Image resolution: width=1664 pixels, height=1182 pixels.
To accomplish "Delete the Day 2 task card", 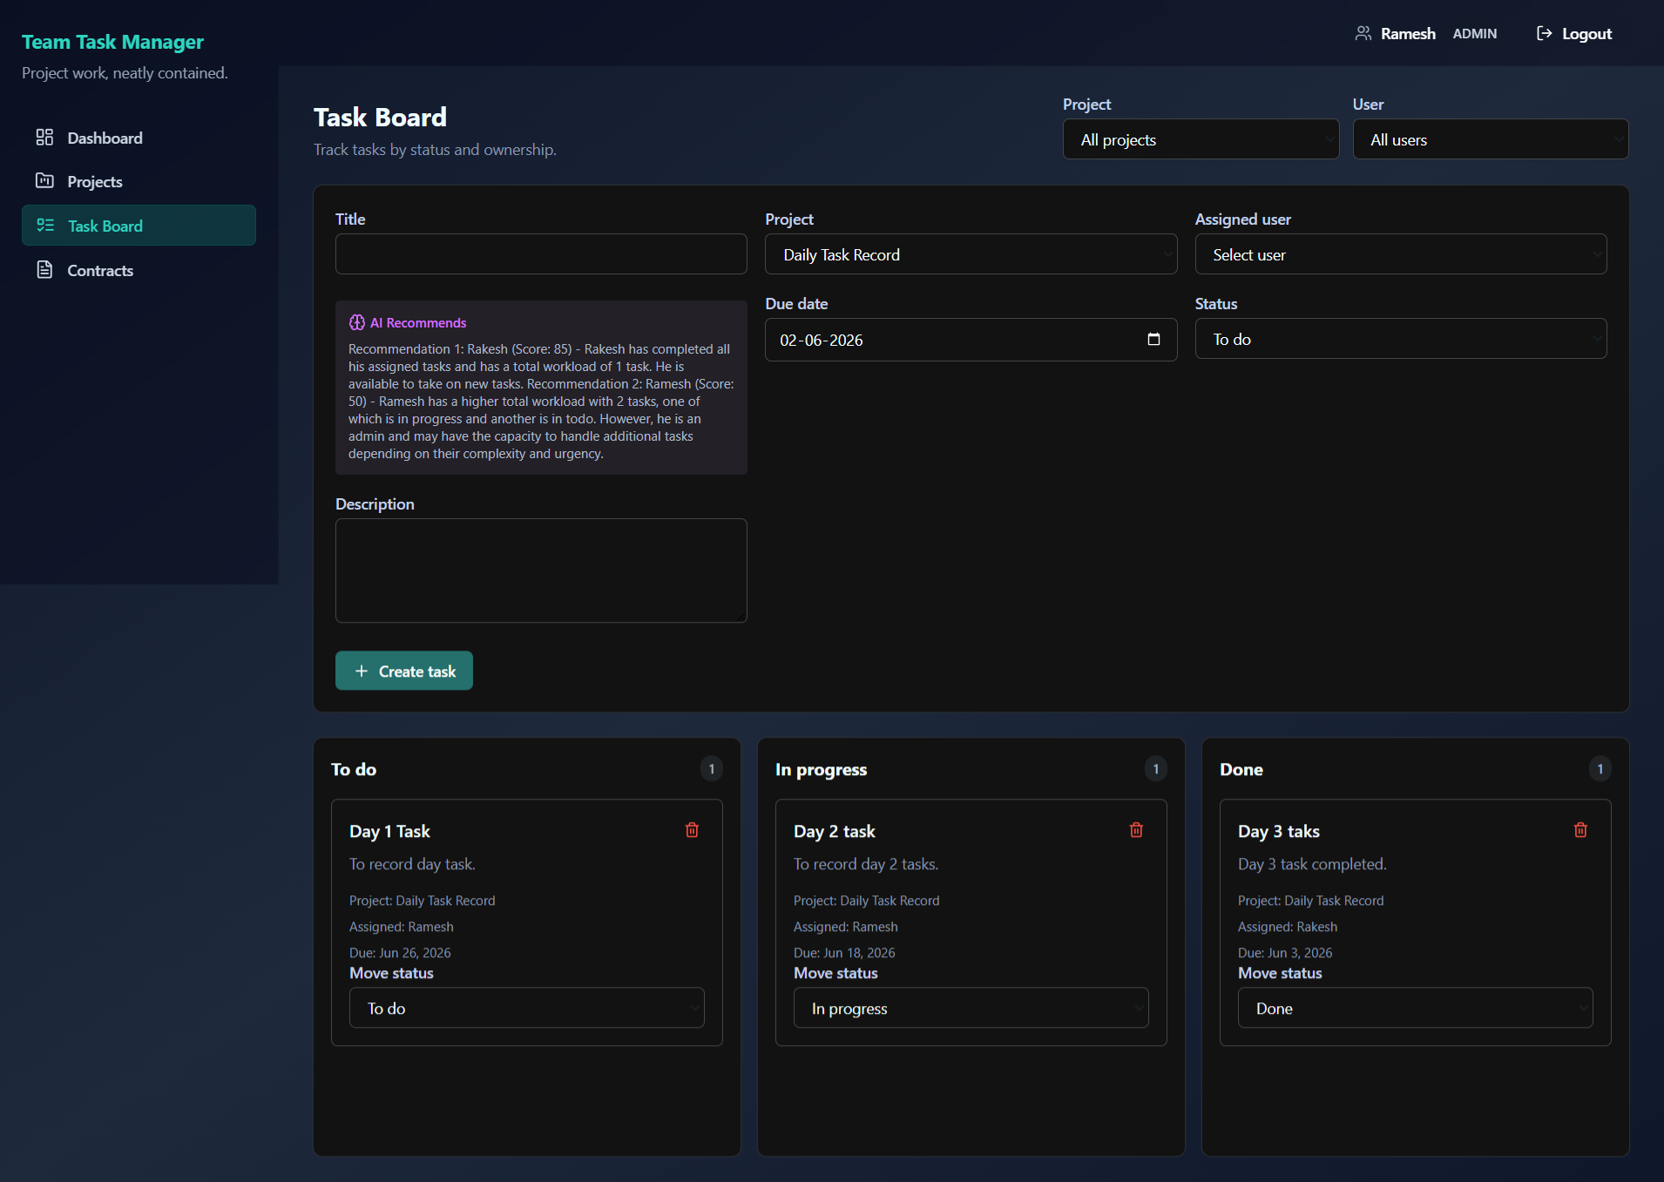I will pyautogui.click(x=1136, y=830).
